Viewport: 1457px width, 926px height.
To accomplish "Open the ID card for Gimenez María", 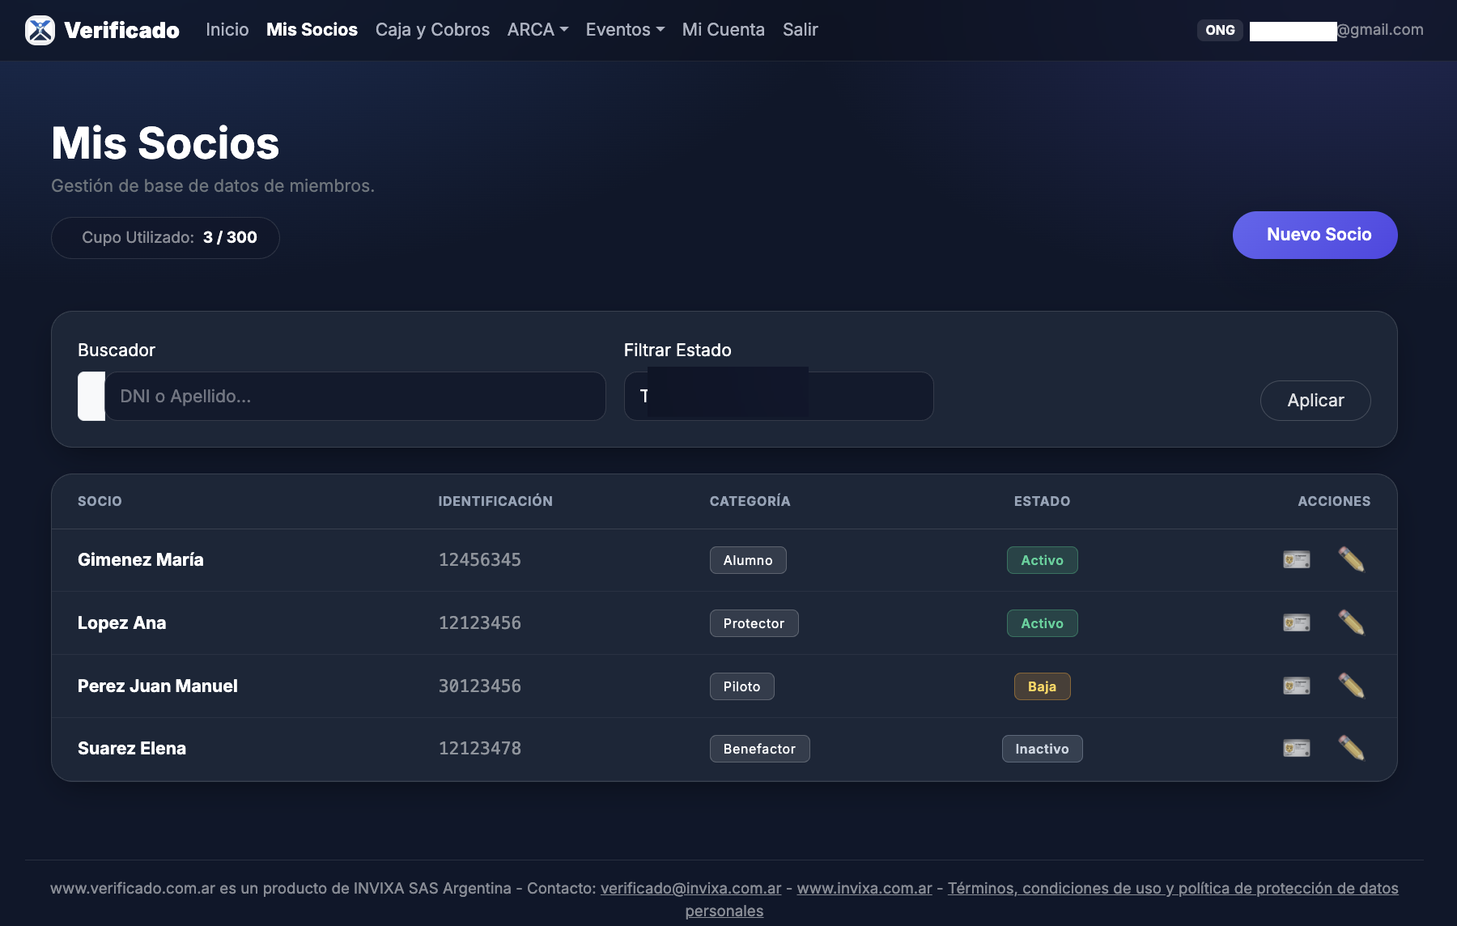I will [x=1296, y=559].
